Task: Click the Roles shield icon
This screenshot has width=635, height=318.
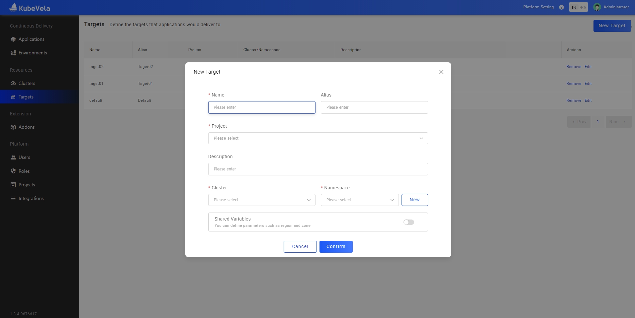Action: [13, 171]
